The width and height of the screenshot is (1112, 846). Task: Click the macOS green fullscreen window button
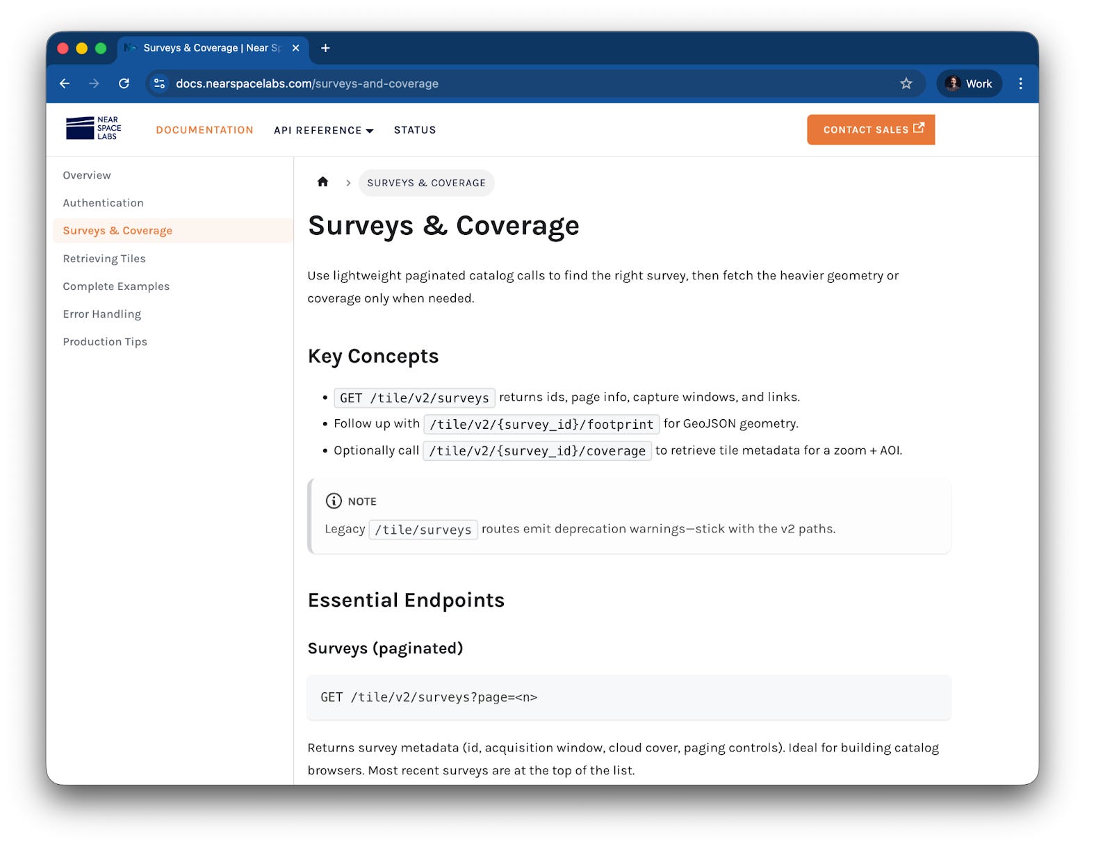pyautogui.click(x=101, y=48)
